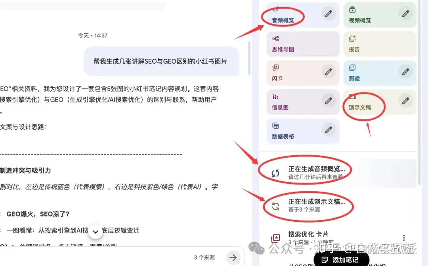Click the chat panel vertical scrollbar

click(249, 58)
